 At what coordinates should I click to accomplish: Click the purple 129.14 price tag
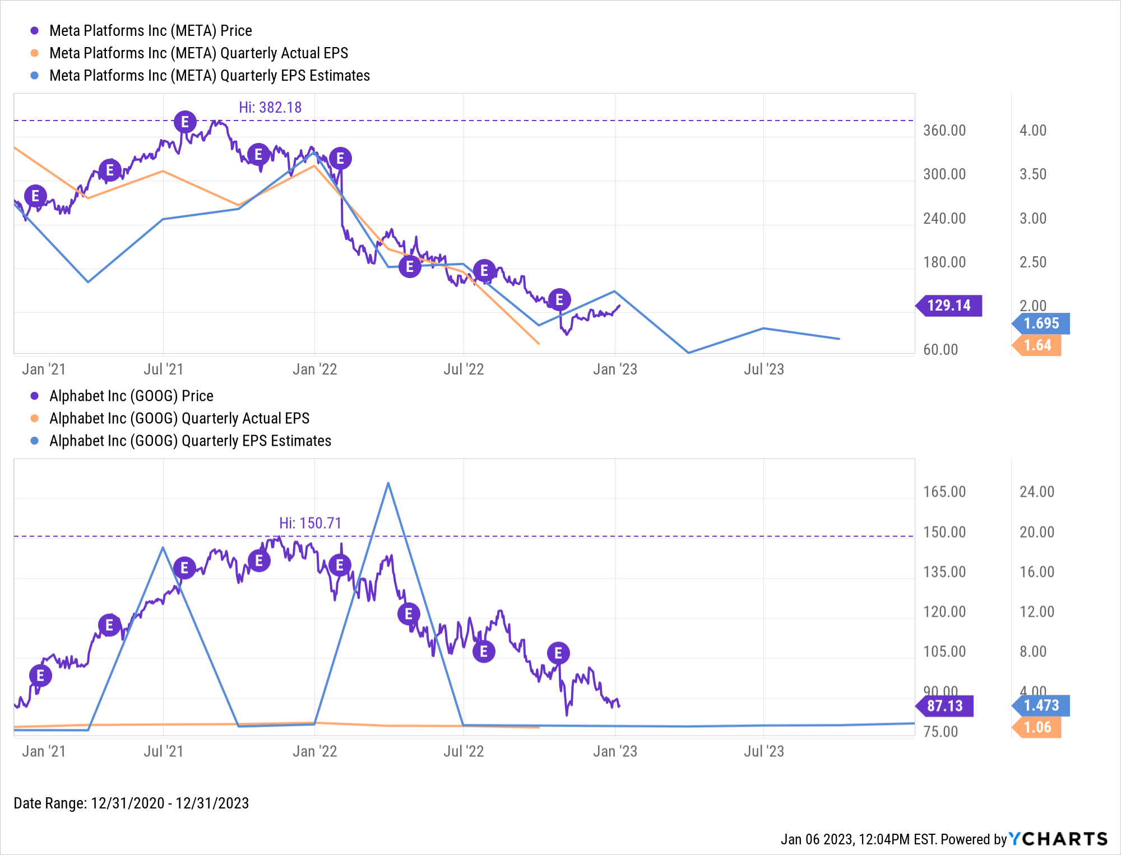point(948,306)
